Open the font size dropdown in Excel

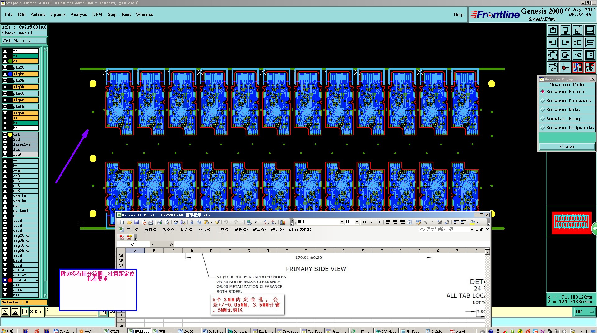pos(357,222)
